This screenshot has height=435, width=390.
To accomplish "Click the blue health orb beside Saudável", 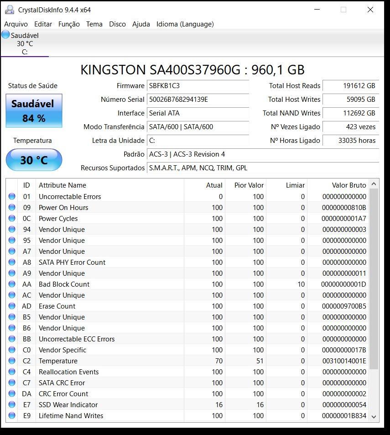I will (x=5, y=35).
